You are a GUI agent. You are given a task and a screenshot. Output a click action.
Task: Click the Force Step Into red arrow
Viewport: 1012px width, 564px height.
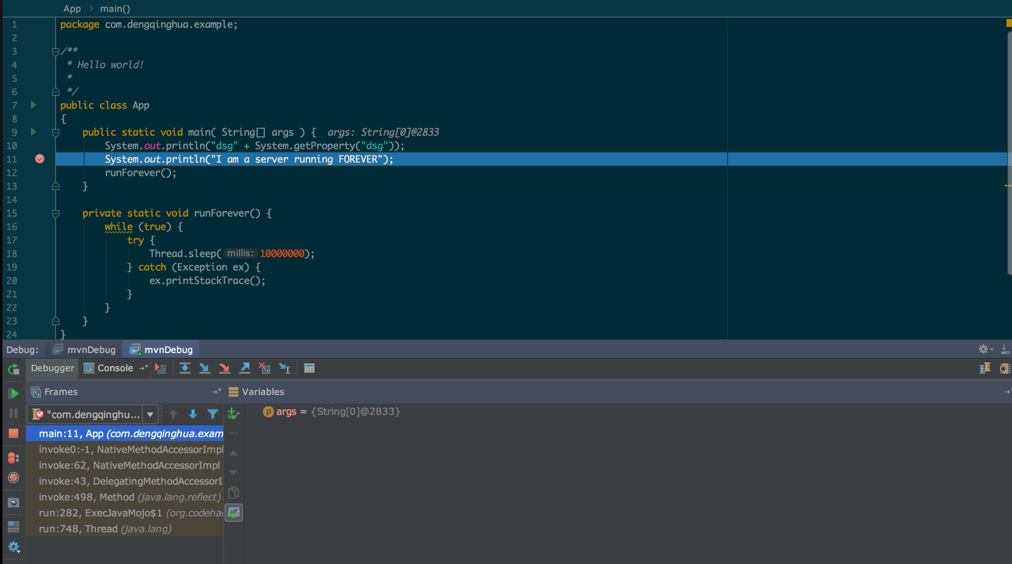pyautogui.click(x=224, y=368)
